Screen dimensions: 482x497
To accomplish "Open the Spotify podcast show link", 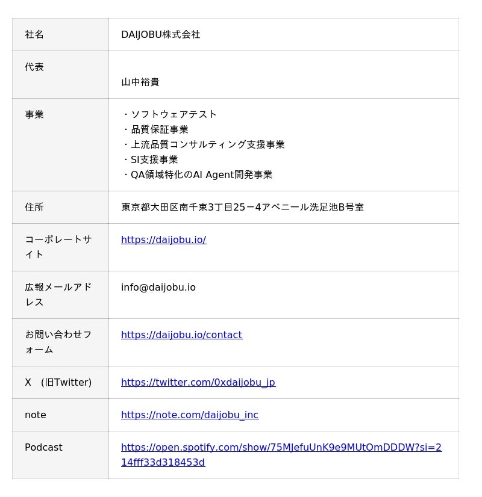I will click(x=281, y=448).
